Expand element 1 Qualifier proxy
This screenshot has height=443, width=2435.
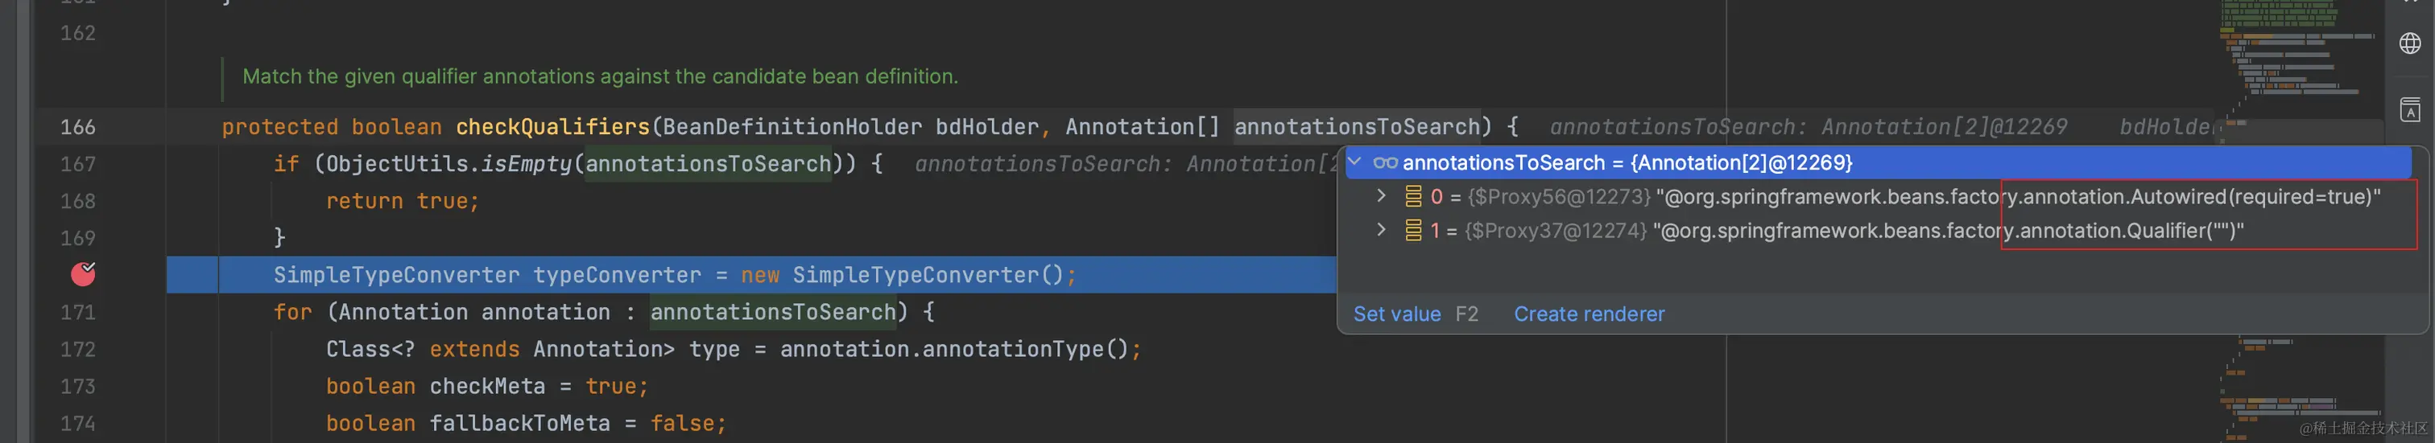(1381, 231)
